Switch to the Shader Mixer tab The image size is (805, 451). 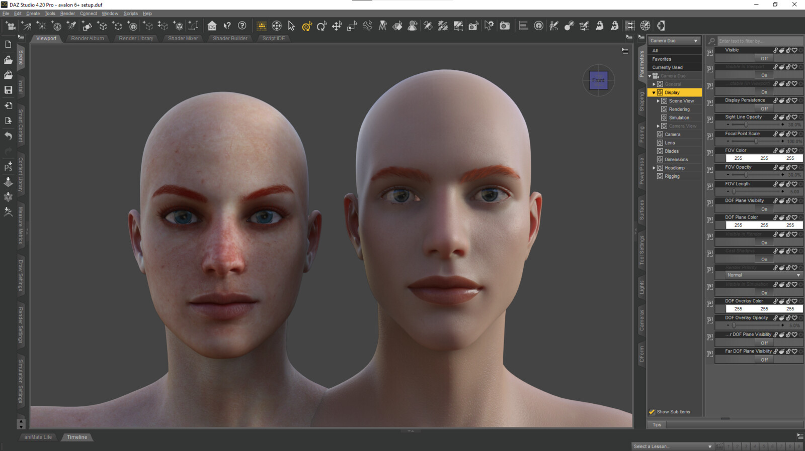coord(183,38)
